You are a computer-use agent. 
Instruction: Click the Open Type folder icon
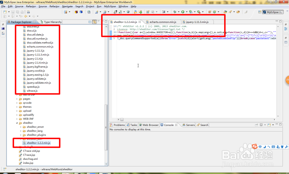(225, 12)
